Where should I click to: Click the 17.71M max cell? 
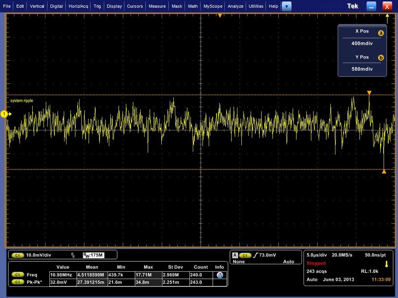tap(149, 275)
